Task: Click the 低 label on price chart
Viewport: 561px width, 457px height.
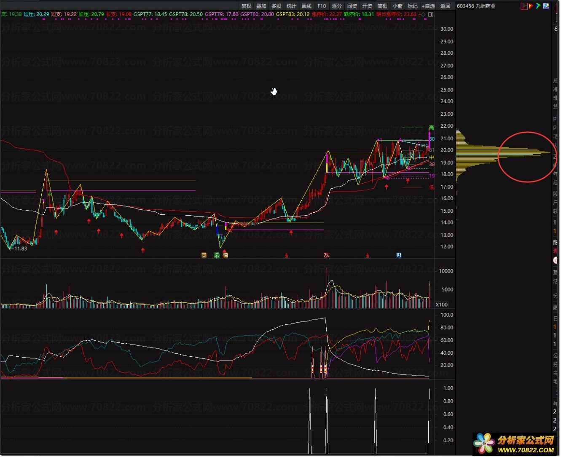Action: (432, 187)
